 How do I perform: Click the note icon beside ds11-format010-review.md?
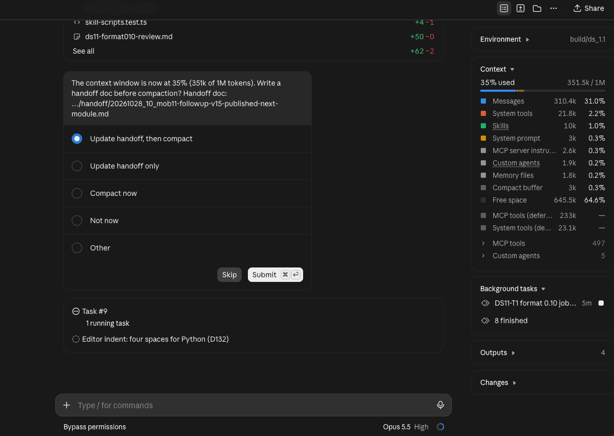[77, 37]
